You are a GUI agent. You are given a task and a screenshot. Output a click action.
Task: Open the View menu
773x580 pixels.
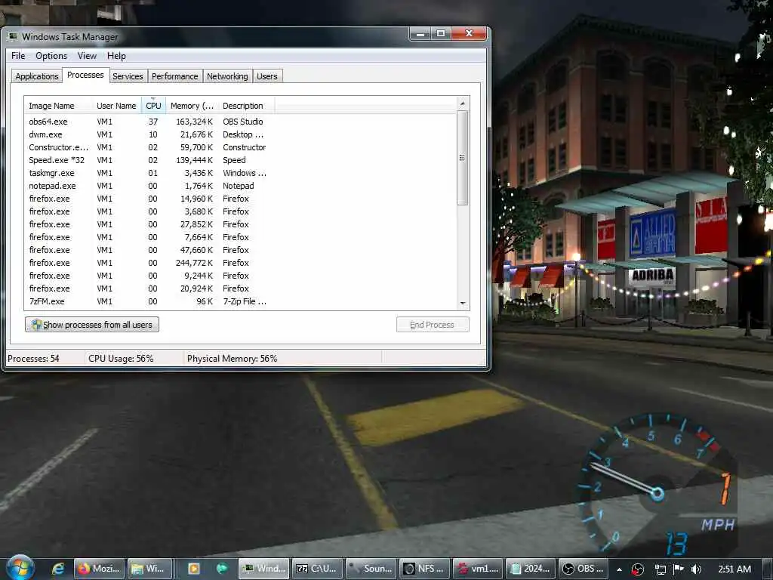coord(87,56)
